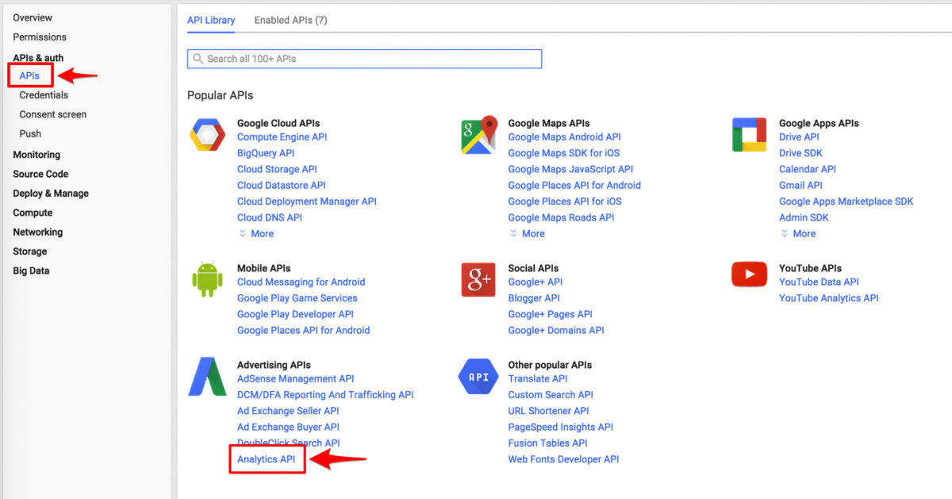Open the Analytics API page
Screen dimensions: 952x499
(x=267, y=459)
